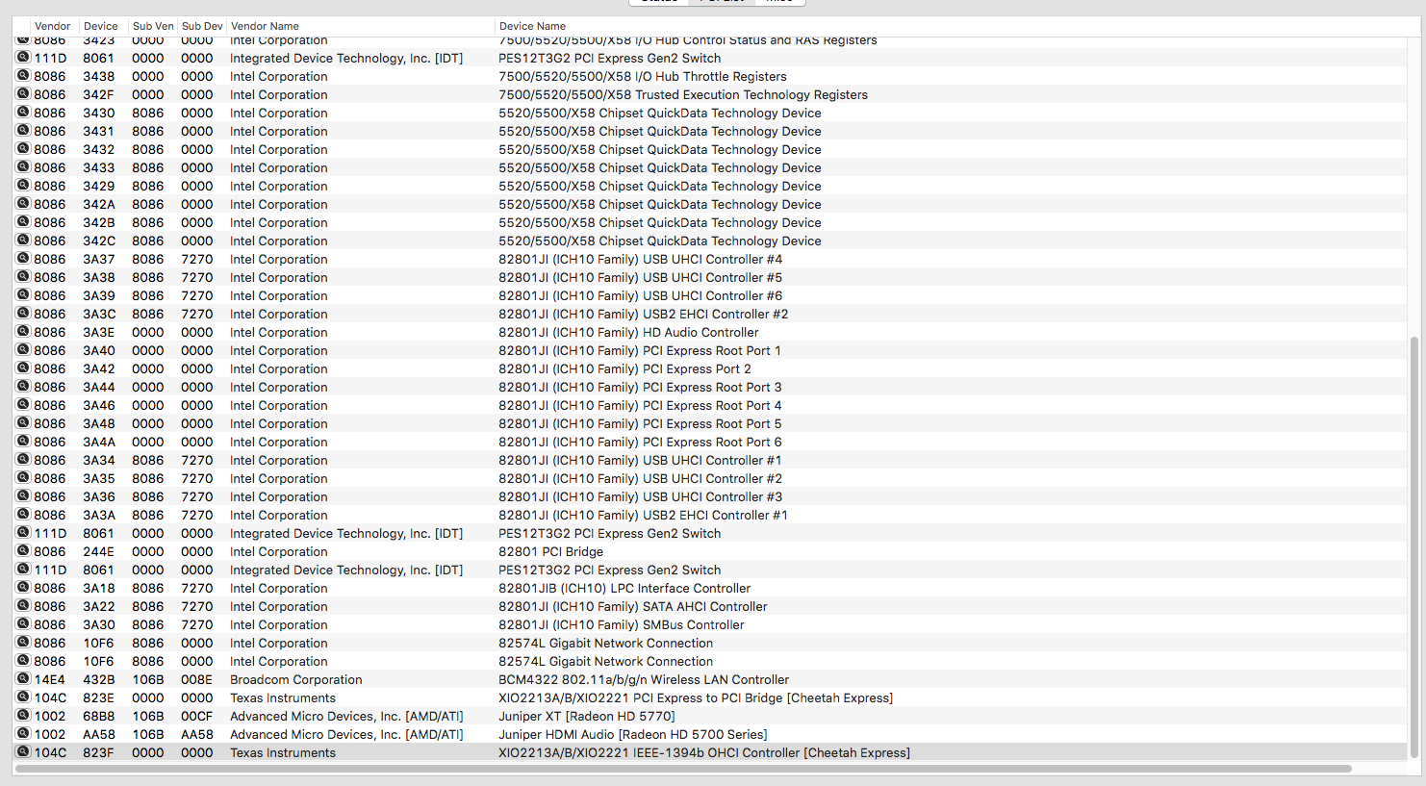Click the lookup icon for the HD Audio Controller

(23, 331)
